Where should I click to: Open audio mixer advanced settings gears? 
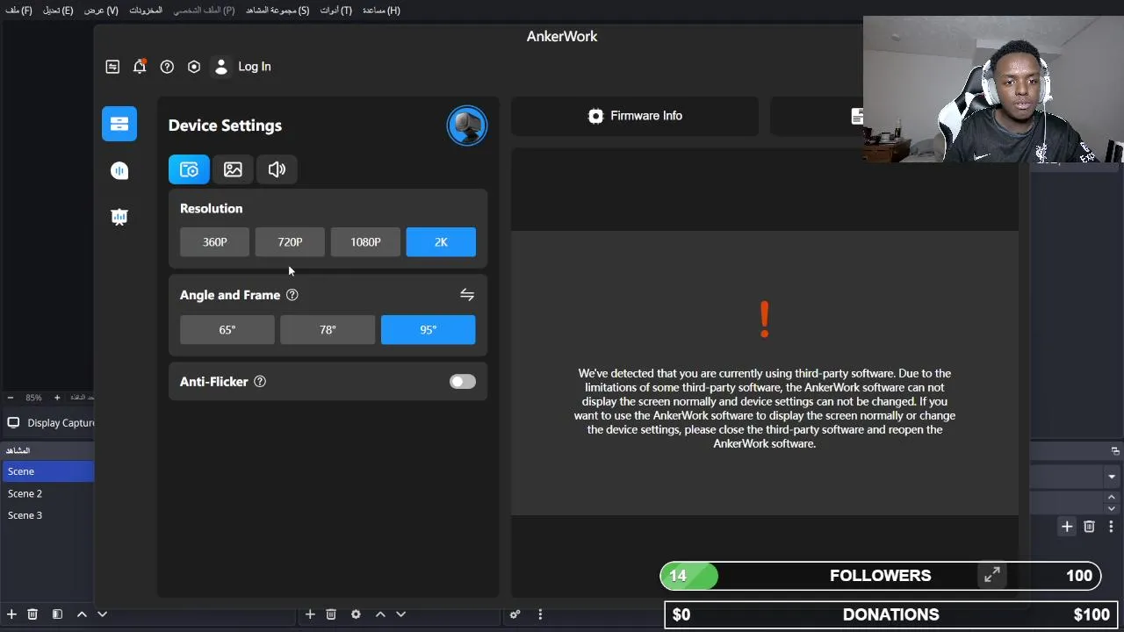515,614
